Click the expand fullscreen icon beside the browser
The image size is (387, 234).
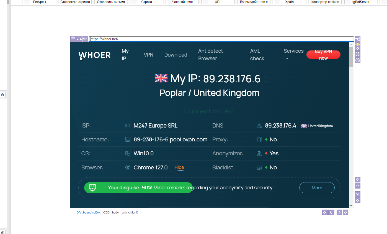pos(357,54)
